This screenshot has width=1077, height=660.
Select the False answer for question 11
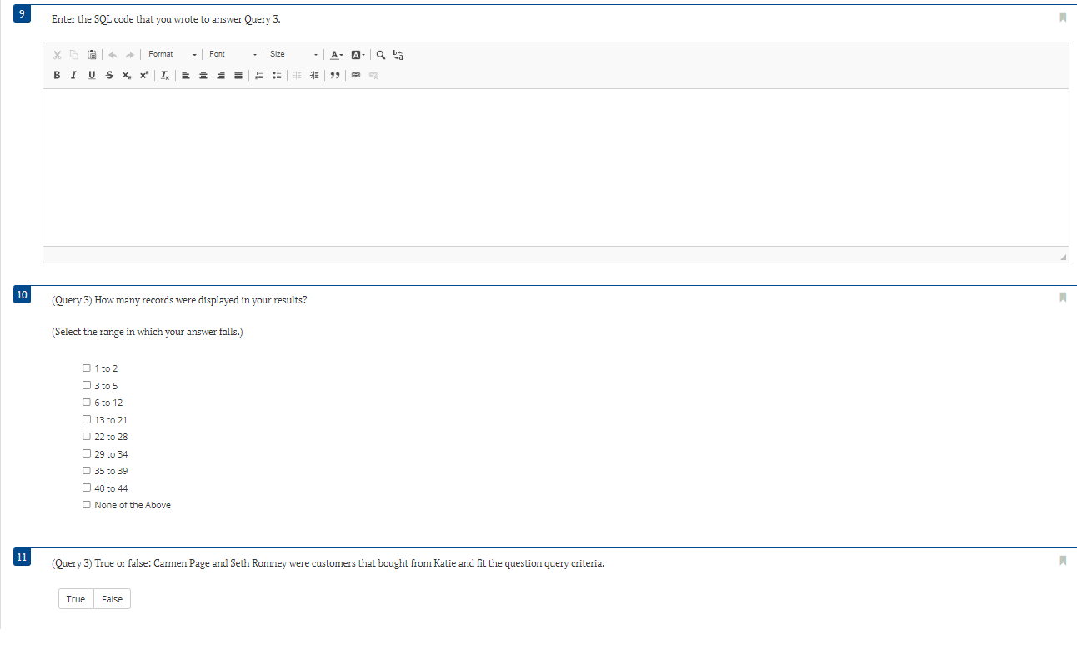[112, 598]
